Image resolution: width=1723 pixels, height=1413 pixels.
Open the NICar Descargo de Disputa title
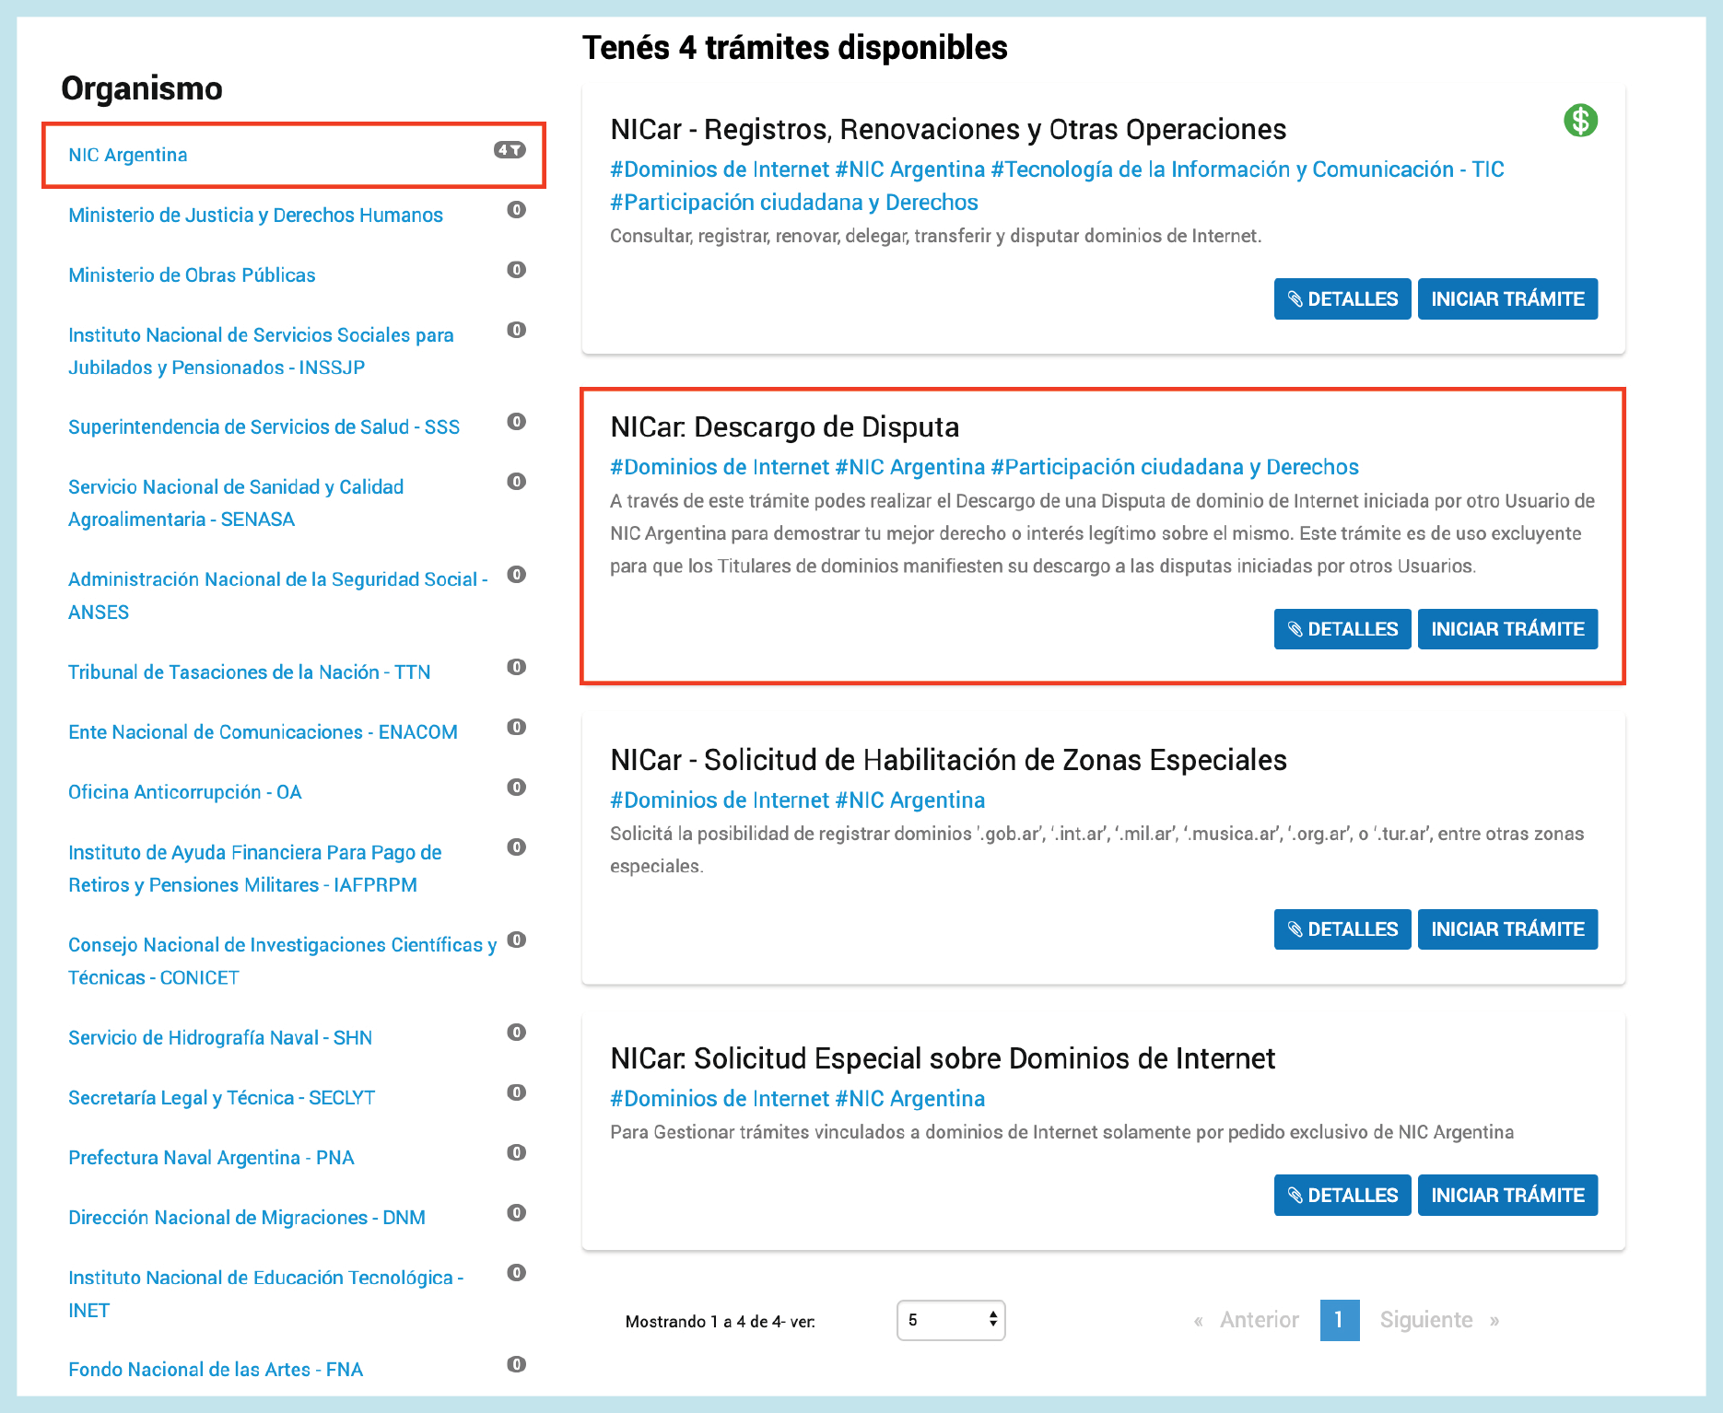pyautogui.click(x=784, y=427)
